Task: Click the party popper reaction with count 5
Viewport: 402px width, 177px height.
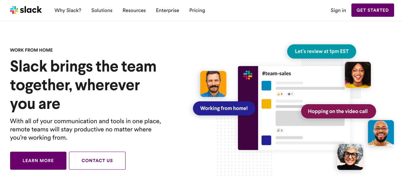Action: 280,130
